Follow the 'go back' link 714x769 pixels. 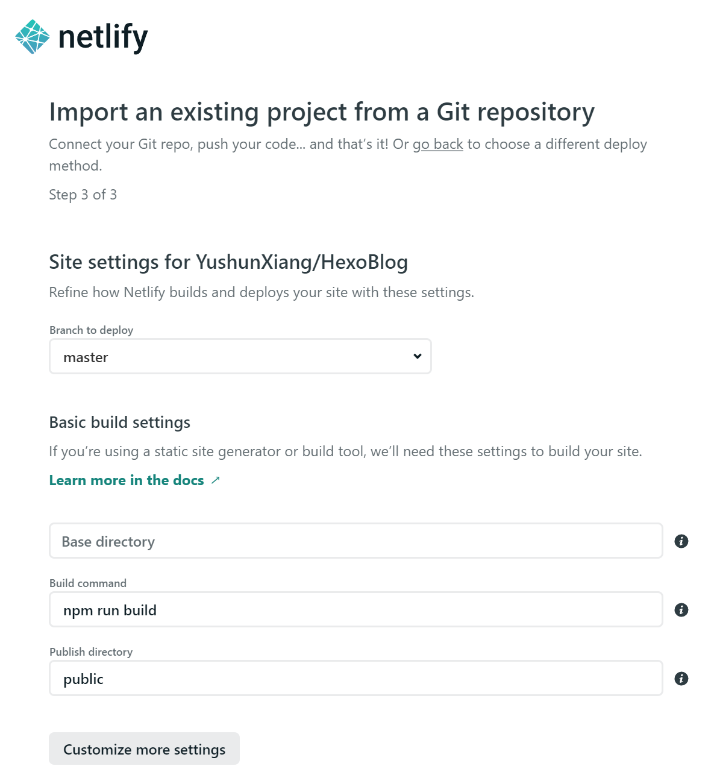pos(438,144)
